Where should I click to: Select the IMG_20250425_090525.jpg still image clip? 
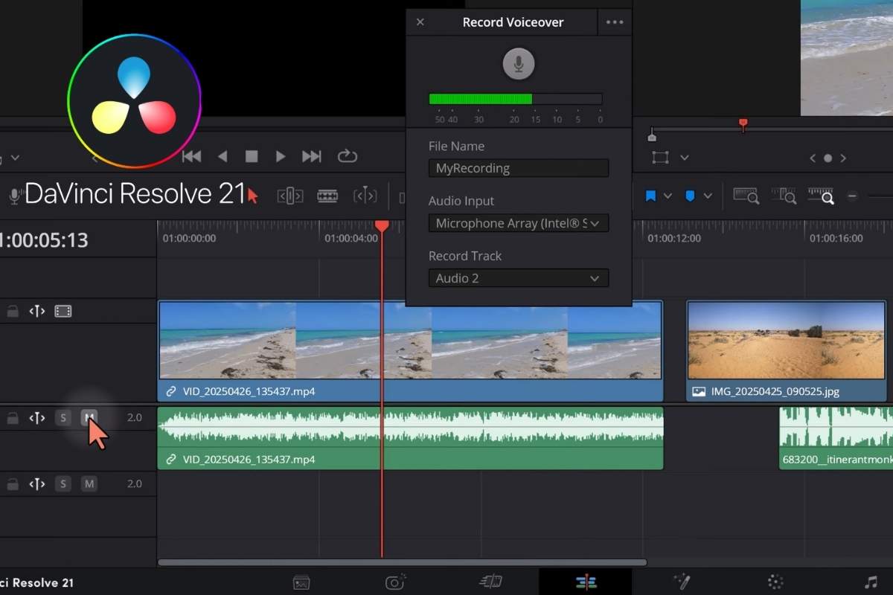click(x=786, y=350)
